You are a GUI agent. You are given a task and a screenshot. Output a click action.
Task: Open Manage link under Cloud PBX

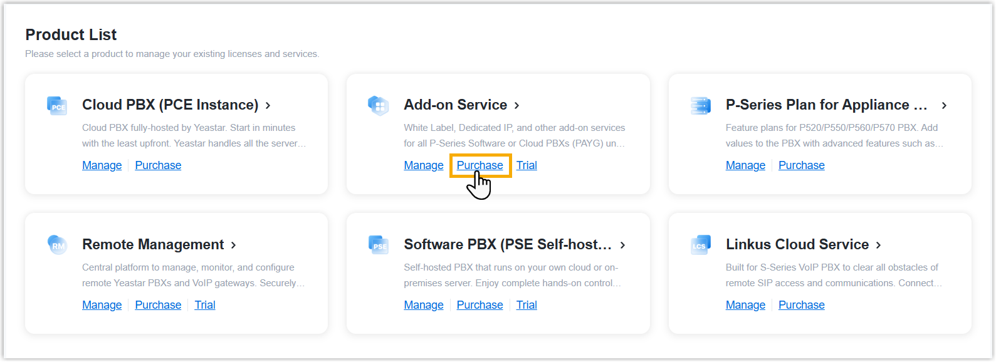tap(102, 165)
